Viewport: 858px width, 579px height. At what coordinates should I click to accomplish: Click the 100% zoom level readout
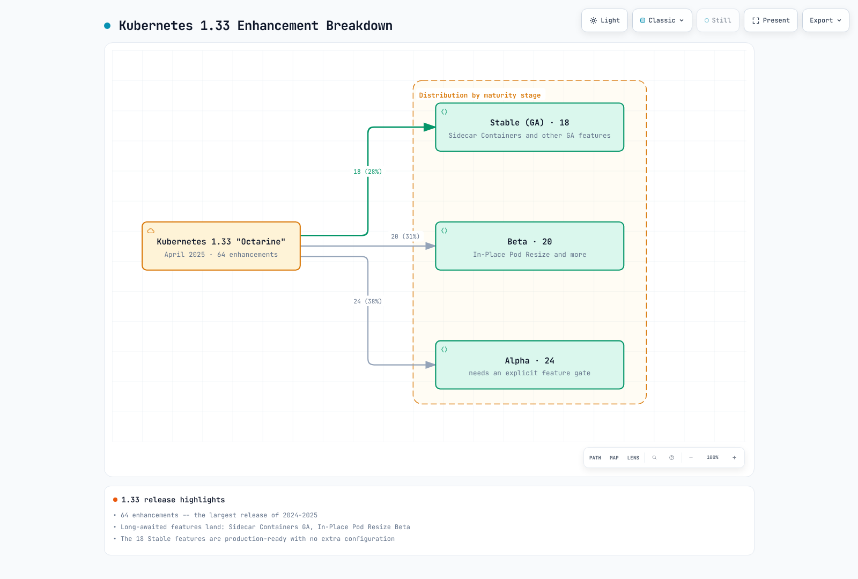click(712, 458)
